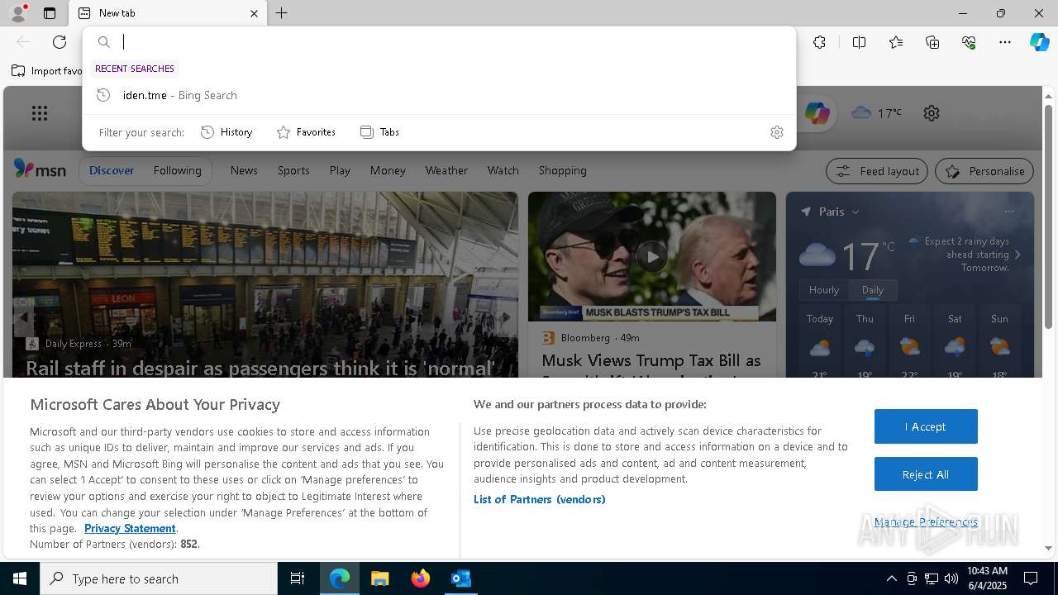Open Windows Start menu

20,578
